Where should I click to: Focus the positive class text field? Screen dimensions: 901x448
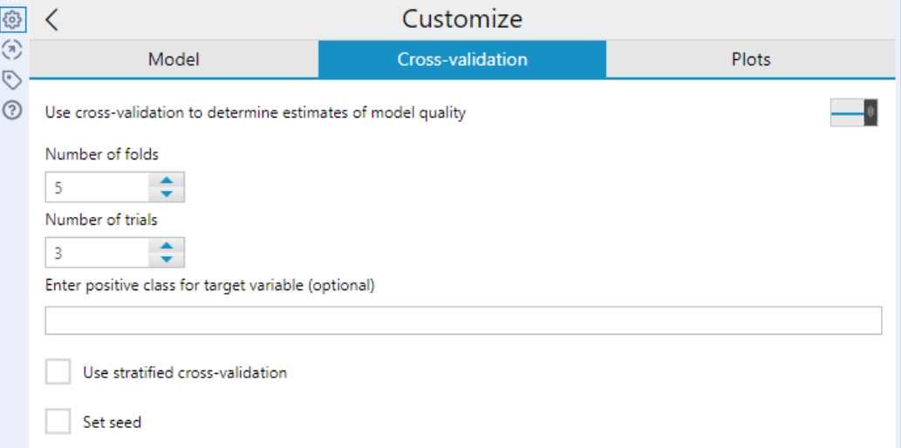463,321
